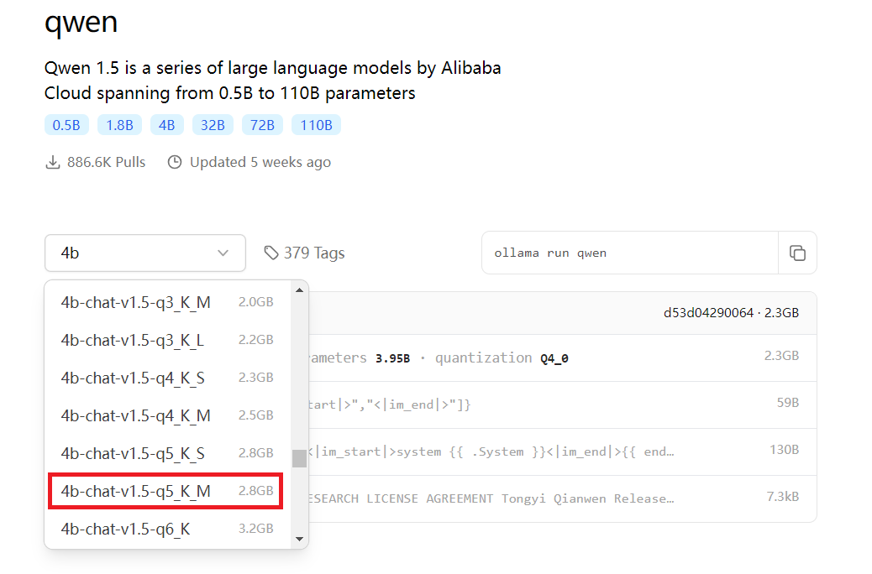Click the ollama run qwen command field
The image size is (872, 574).
click(630, 253)
